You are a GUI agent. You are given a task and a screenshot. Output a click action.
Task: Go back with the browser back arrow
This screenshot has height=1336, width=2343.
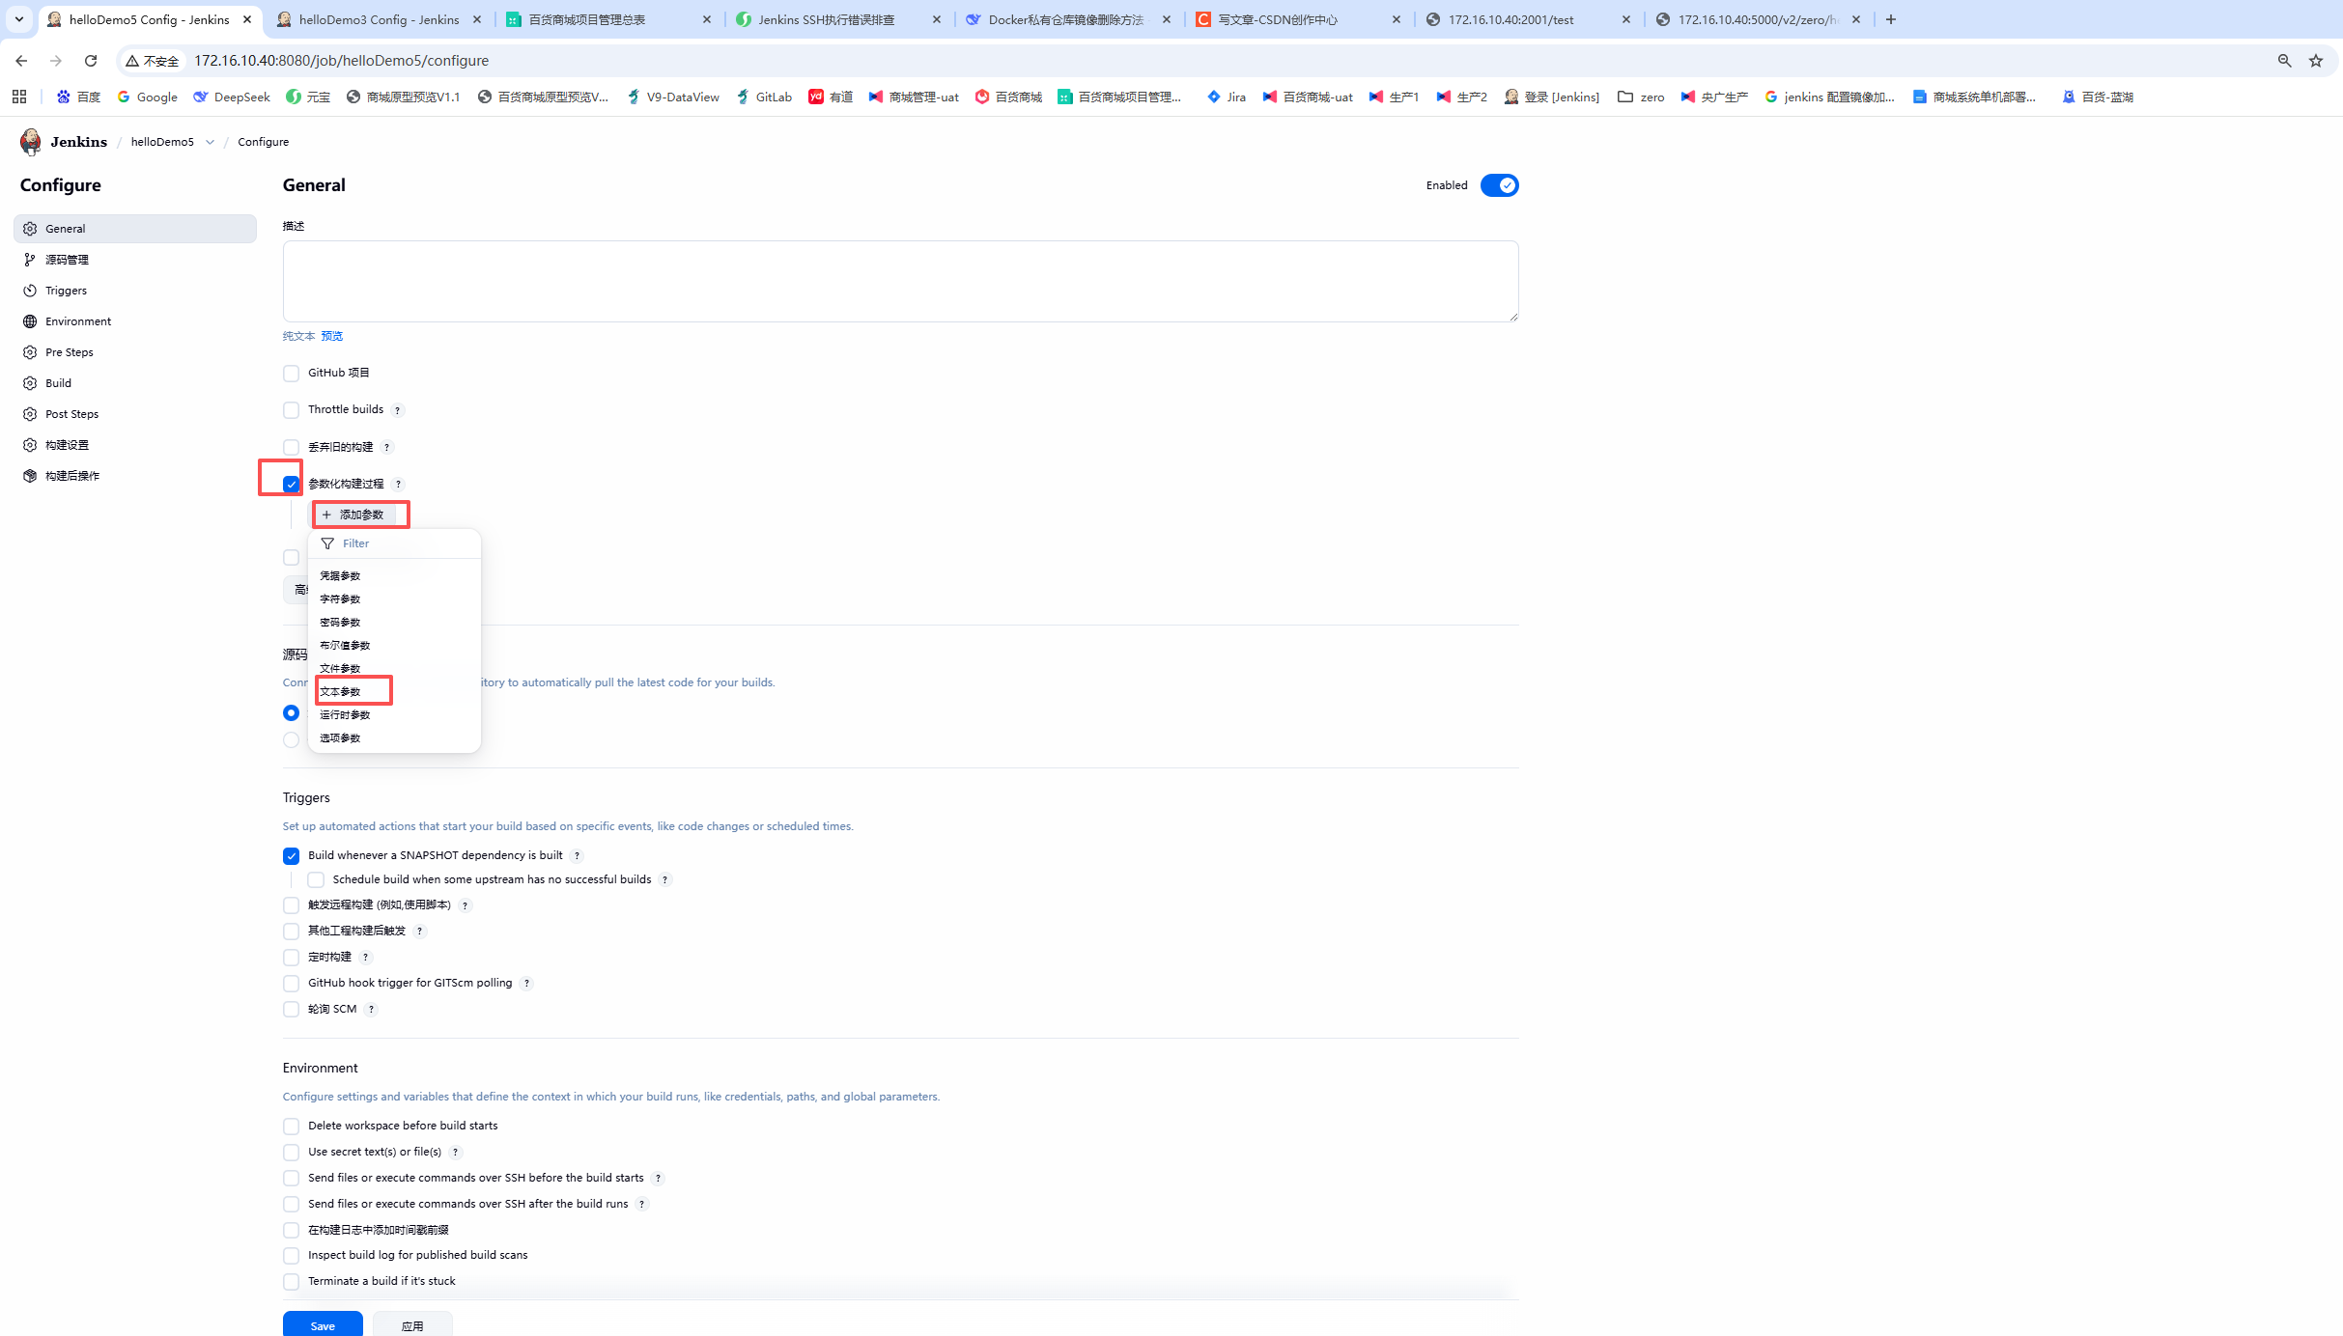(x=21, y=60)
